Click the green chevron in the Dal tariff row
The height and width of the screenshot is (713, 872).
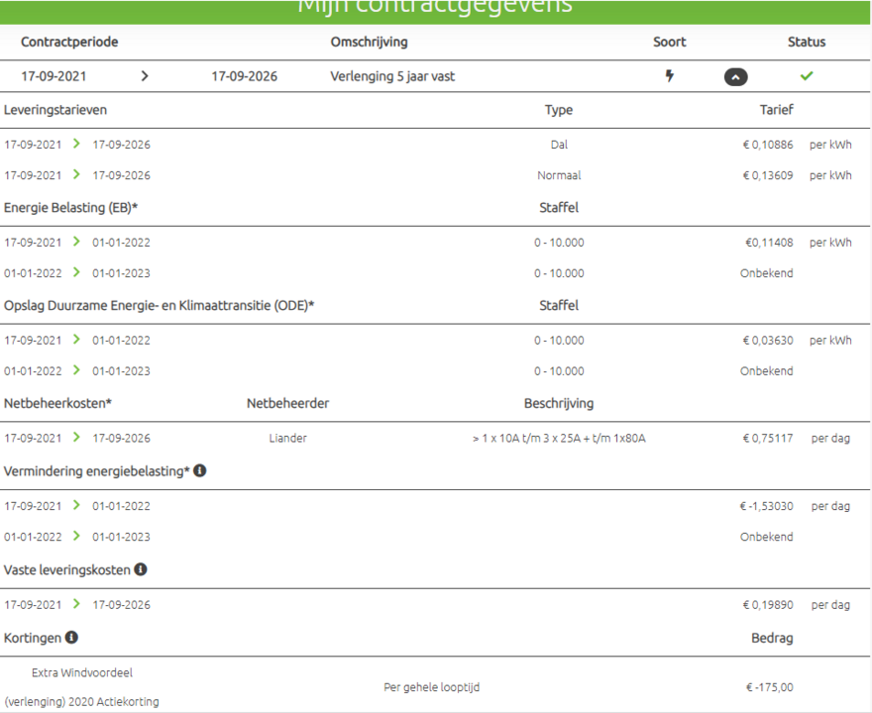point(77,145)
